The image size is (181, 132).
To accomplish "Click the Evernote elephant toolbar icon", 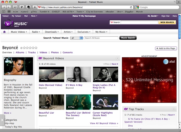I will (x=28, y=7).
